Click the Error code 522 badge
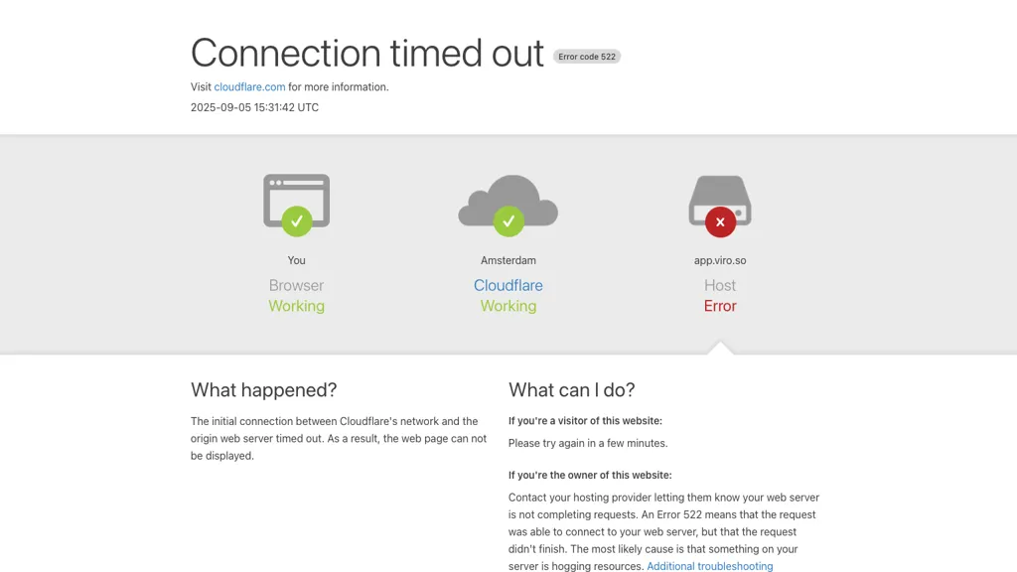This screenshot has height=572, width=1017. tap(587, 57)
